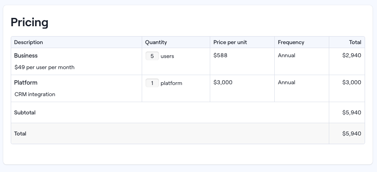Click the platform quantity field showing 1
The image size is (377, 172).
[152, 83]
